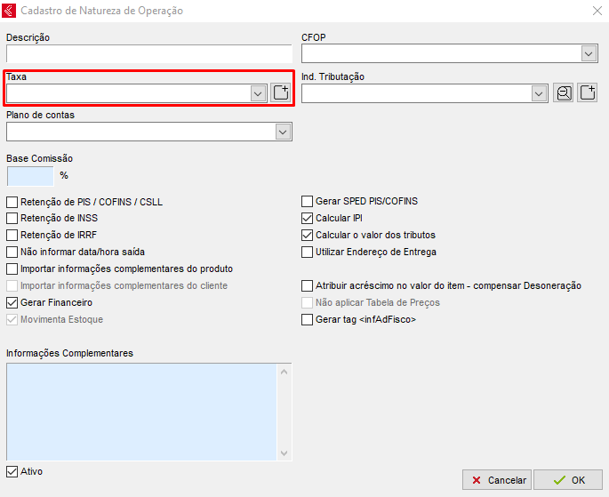Expand the Taxa dropdown arrow

click(x=258, y=93)
